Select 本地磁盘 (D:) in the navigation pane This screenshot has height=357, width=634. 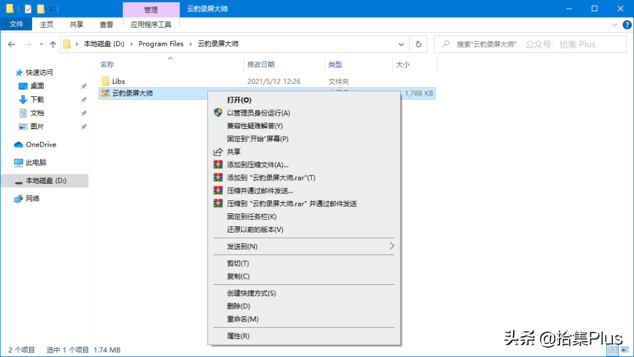coord(45,181)
